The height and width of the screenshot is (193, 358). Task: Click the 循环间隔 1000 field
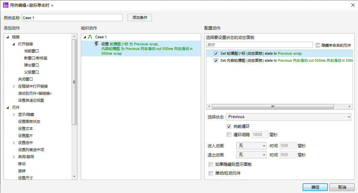[260, 135]
